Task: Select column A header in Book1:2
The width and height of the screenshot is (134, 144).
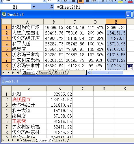Action: pyautogui.click(x=27, y=22)
